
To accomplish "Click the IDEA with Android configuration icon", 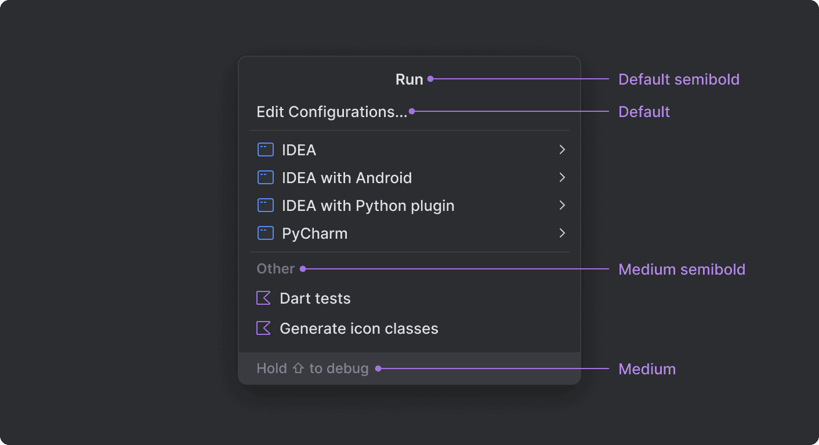I will click(265, 178).
